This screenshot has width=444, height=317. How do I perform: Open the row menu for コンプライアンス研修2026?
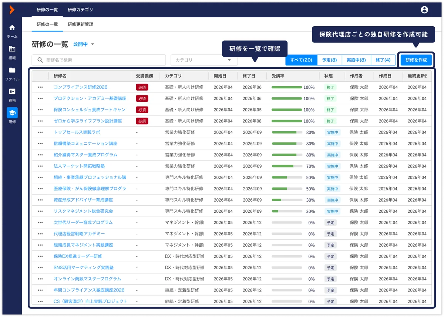(x=39, y=87)
